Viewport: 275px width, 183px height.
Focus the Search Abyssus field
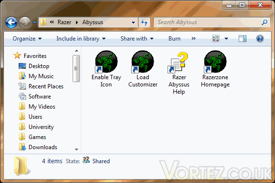coord(212,22)
